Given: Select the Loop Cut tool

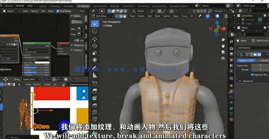Looking at the screenshot, I should tap(95, 112).
